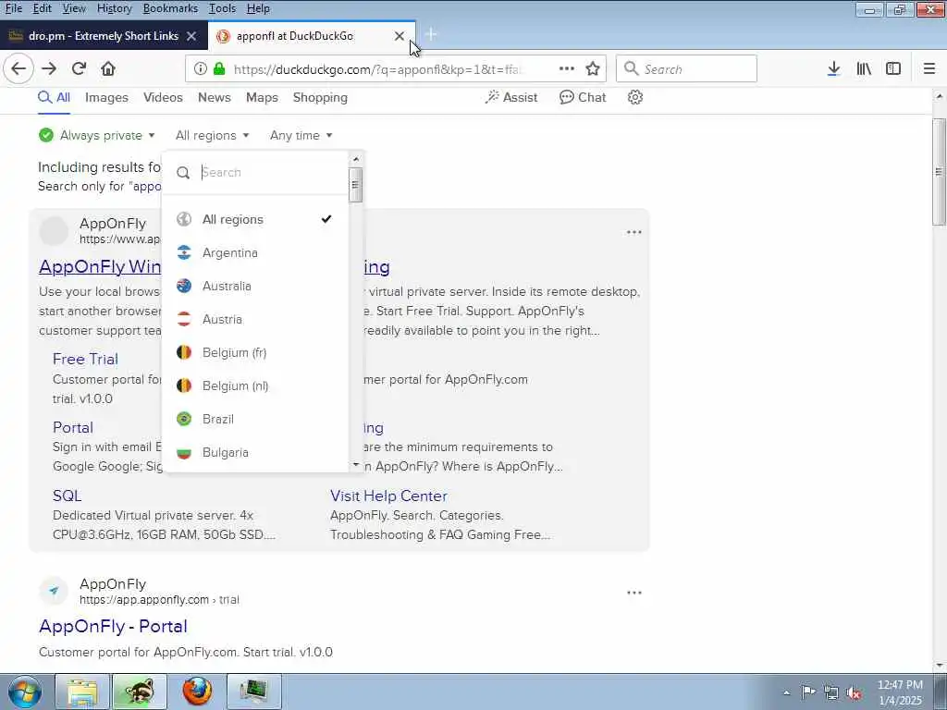This screenshot has width=947, height=710.
Task: Open the Free Trial sitelink
Action: [x=85, y=359]
